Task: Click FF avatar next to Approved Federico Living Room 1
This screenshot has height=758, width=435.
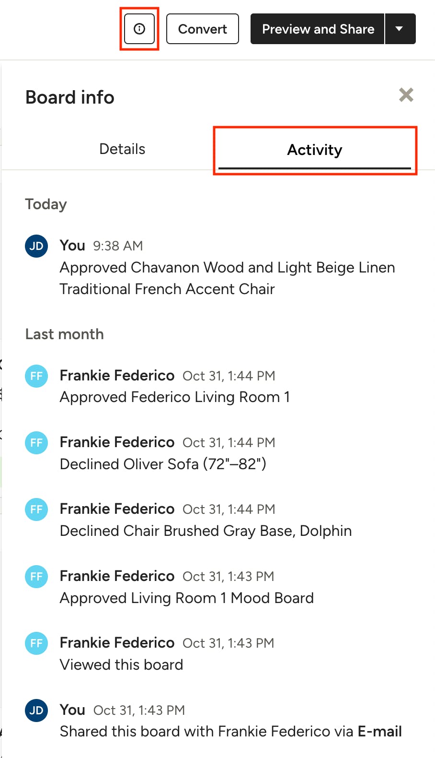Action: [x=36, y=376]
